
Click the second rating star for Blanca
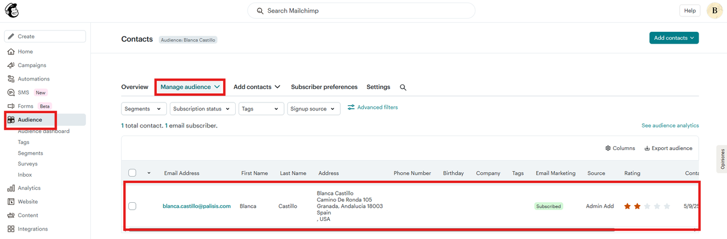click(x=637, y=206)
